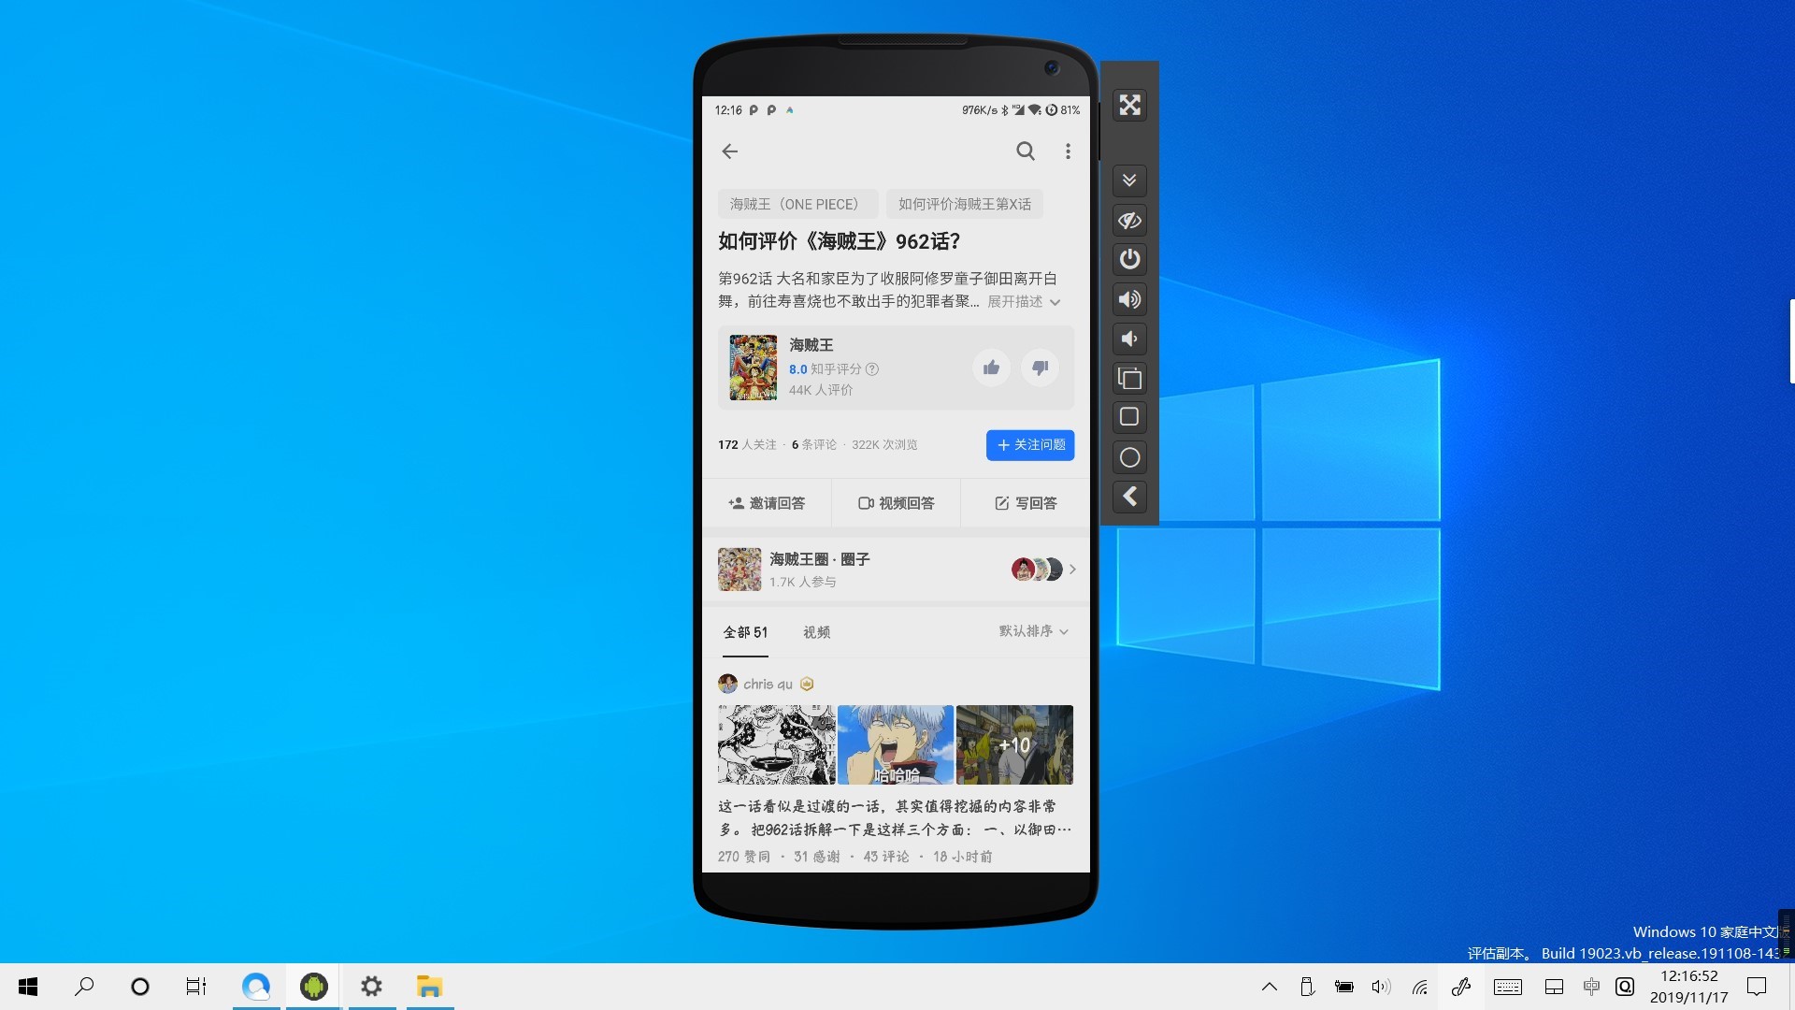Select the 全部 51 tab
The image size is (1795, 1010).
point(745,633)
